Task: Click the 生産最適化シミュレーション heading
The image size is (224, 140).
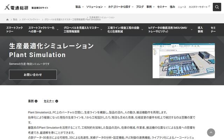Action: coord(51,46)
